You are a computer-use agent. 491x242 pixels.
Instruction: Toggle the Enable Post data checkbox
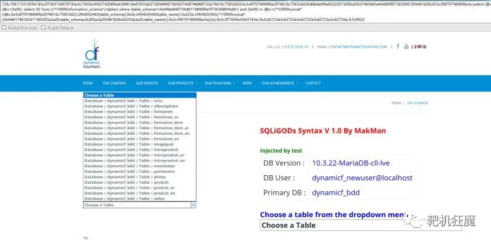click(x=4, y=28)
